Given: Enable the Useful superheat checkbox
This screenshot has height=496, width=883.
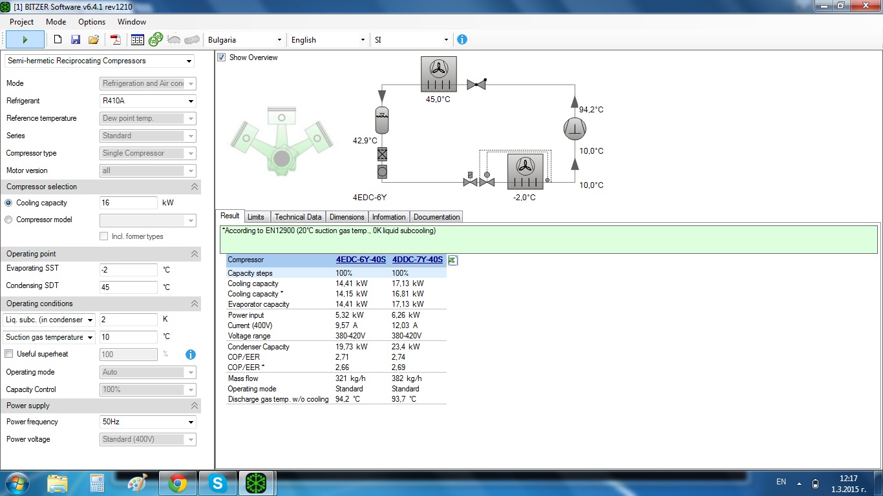Looking at the screenshot, I should (x=9, y=354).
